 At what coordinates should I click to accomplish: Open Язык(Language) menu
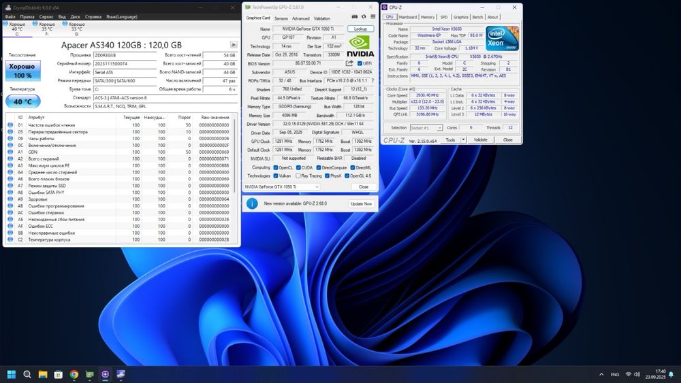click(122, 17)
